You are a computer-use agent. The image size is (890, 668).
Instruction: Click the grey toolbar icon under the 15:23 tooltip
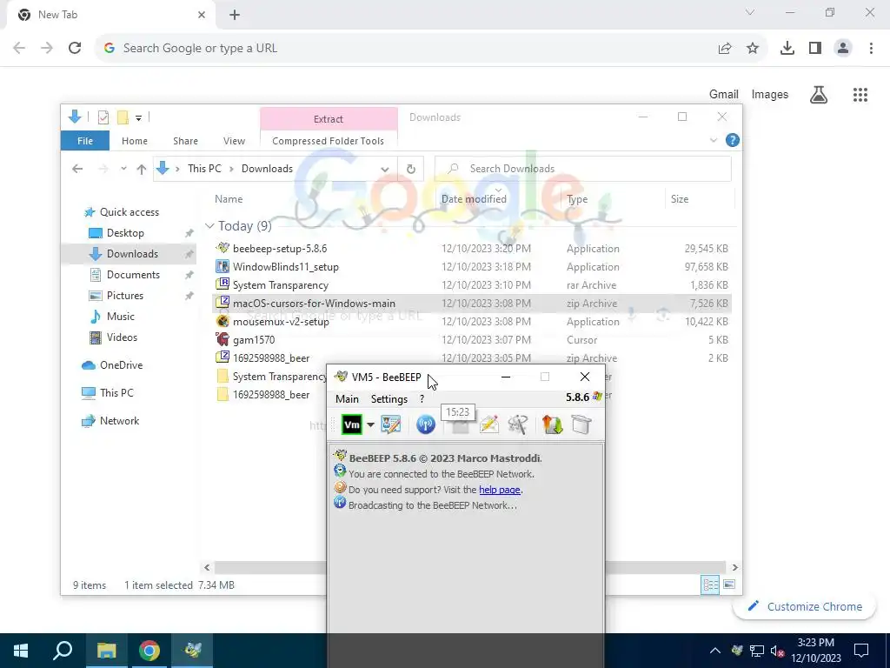(460, 426)
